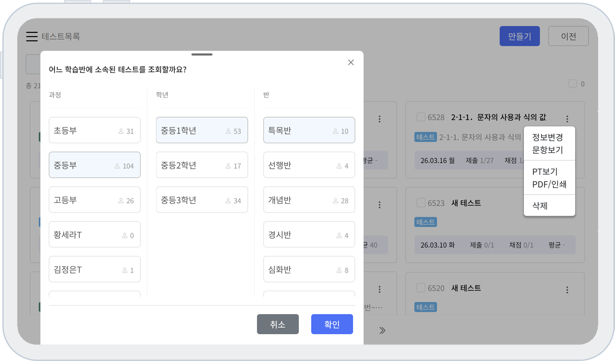Pick the 중등2학년 grade option

pyautogui.click(x=202, y=165)
